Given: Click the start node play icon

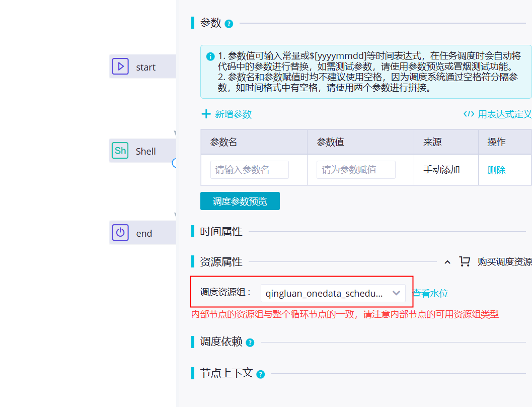Looking at the screenshot, I should click(x=120, y=66).
